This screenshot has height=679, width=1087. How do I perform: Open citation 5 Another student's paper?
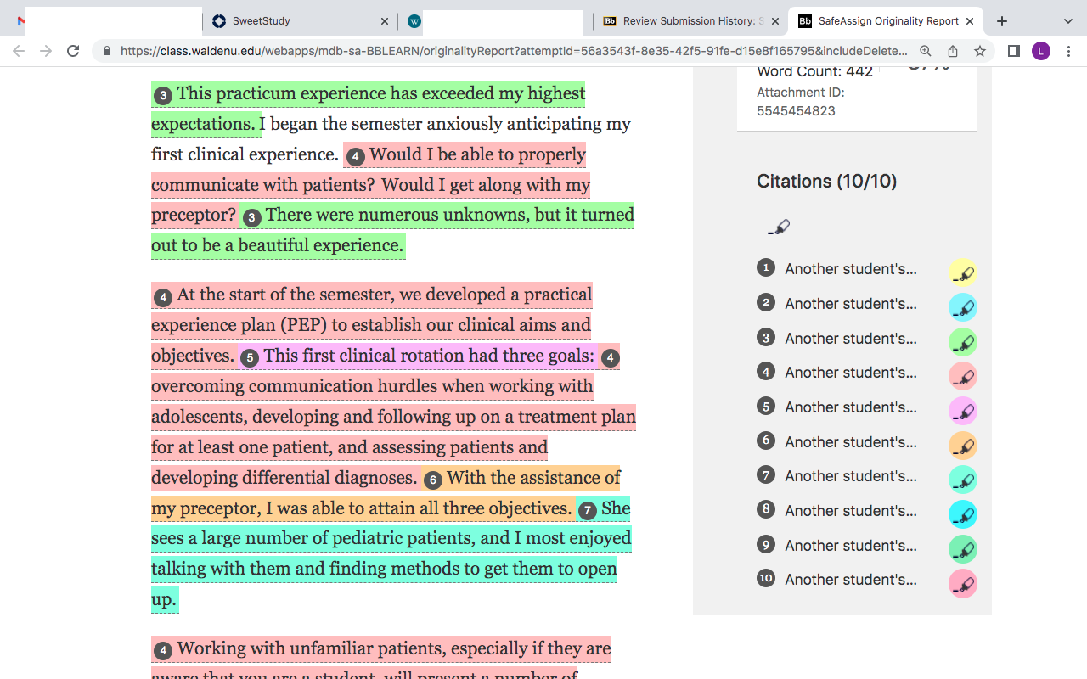(x=851, y=407)
